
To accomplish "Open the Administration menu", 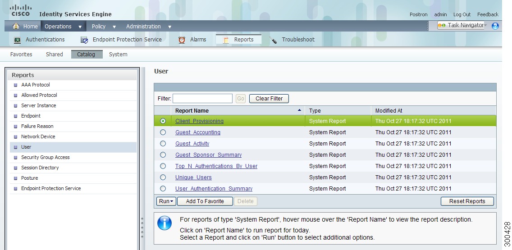I will pos(143,27).
